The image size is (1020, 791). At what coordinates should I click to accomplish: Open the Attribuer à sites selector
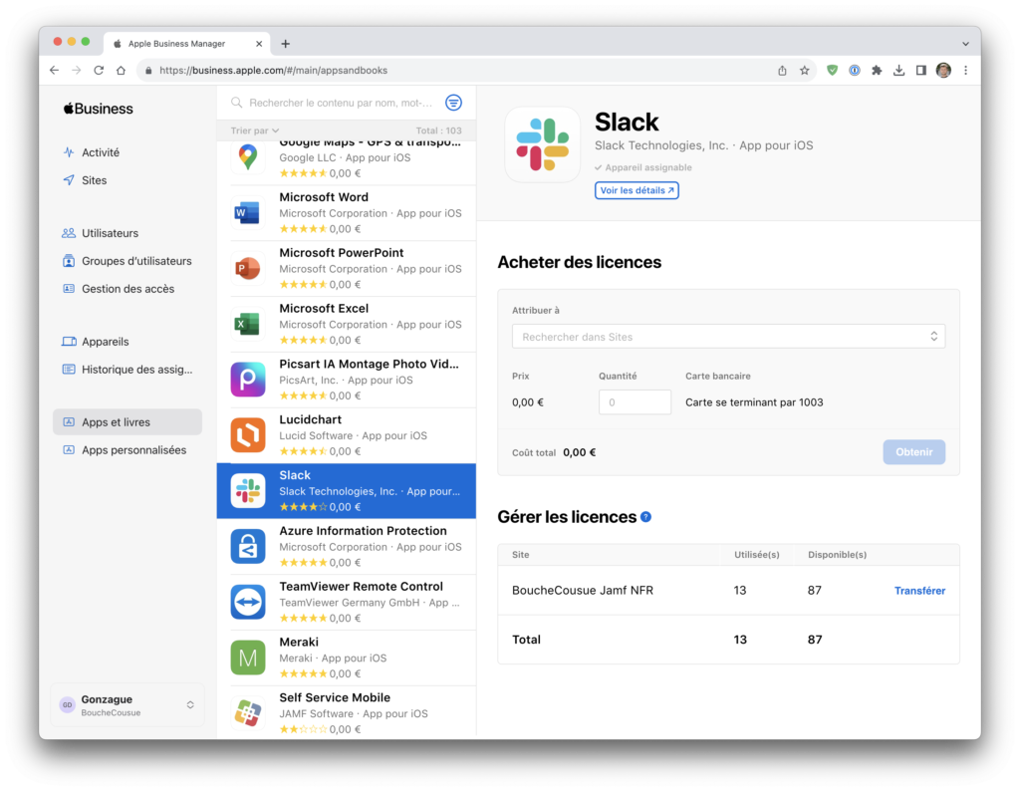(x=727, y=336)
